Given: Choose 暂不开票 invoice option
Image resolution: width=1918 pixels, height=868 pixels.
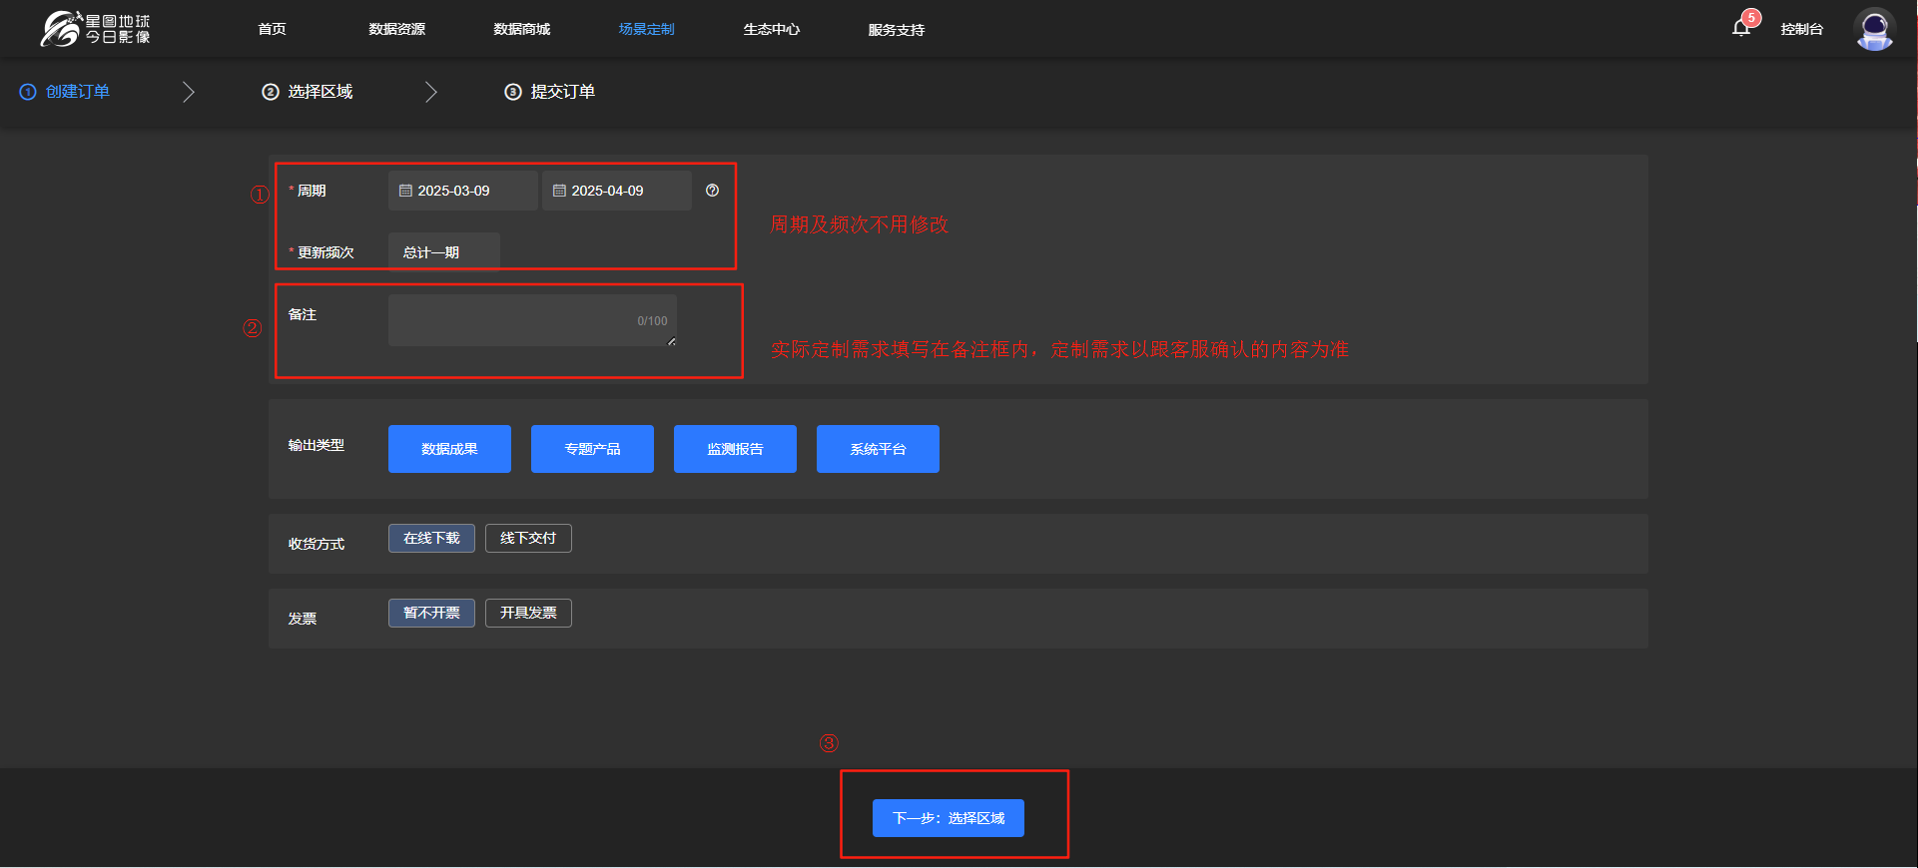Looking at the screenshot, I should pos(431,614).
